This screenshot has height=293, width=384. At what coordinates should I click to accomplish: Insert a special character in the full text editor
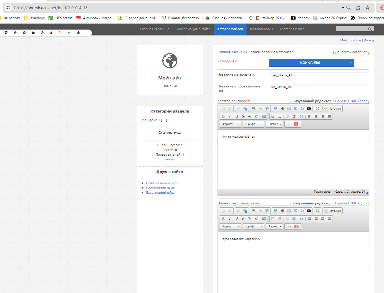point(302,211)
